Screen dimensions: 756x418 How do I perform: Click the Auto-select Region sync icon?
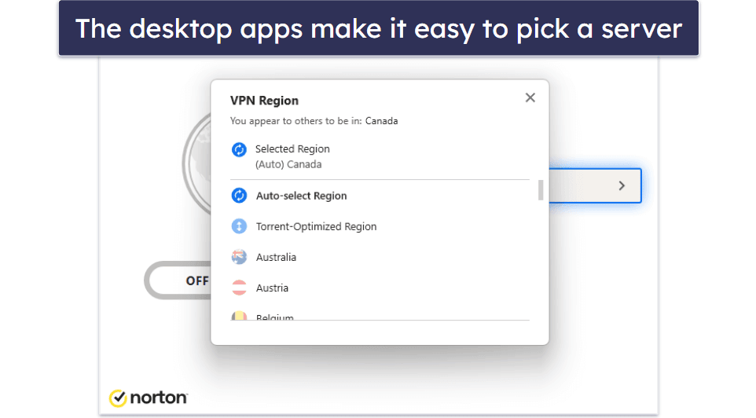(239, 196)
